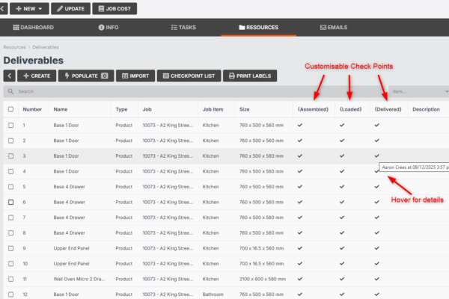Click Delivered checkmark in row 9
Screen dimensions: 449x299
click(377, 248)
